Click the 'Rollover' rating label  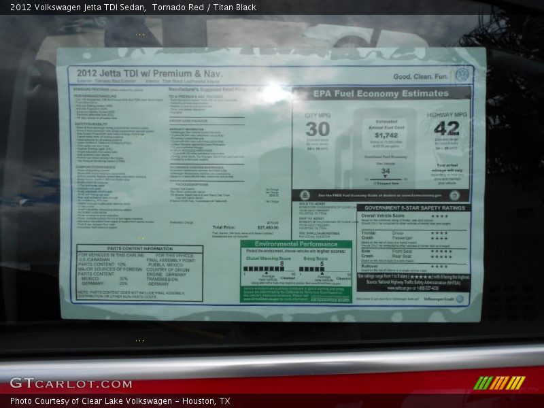[x=369, y=266]
